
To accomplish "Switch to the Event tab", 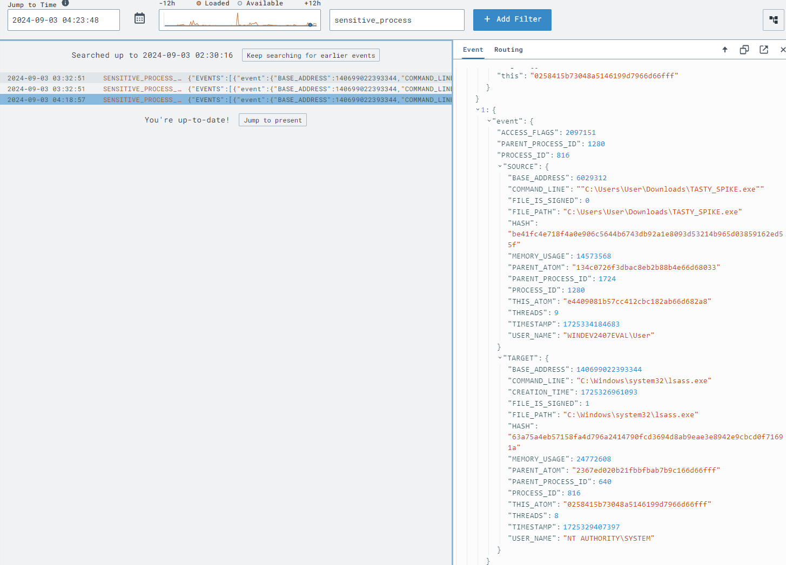I will (473, 50).
